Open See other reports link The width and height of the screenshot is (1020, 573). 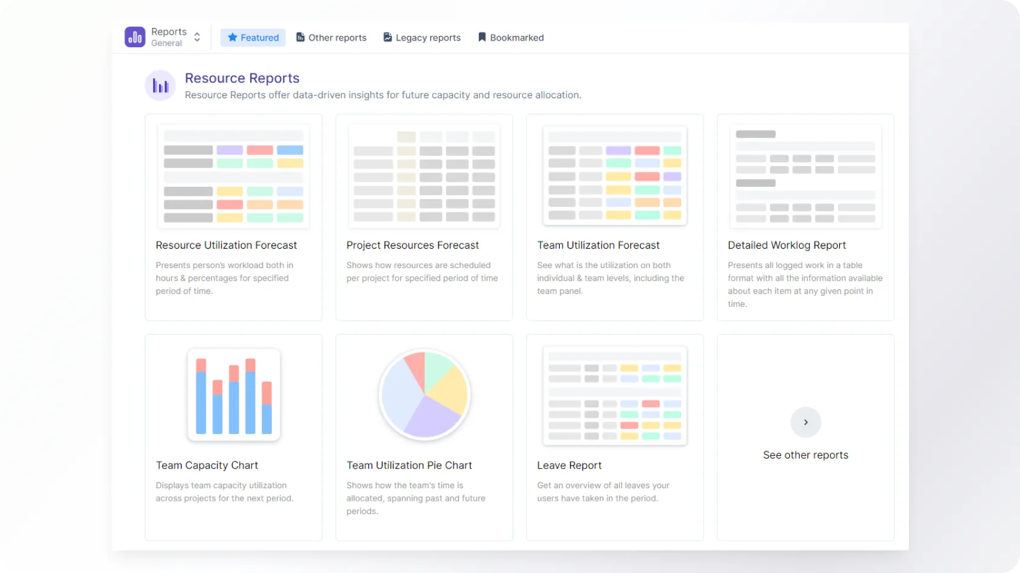[806, 455]
